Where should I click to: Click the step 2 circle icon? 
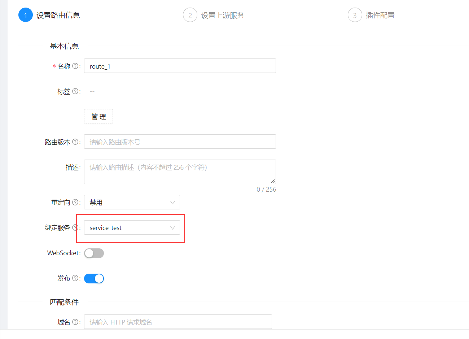click(x=190, y=15)
